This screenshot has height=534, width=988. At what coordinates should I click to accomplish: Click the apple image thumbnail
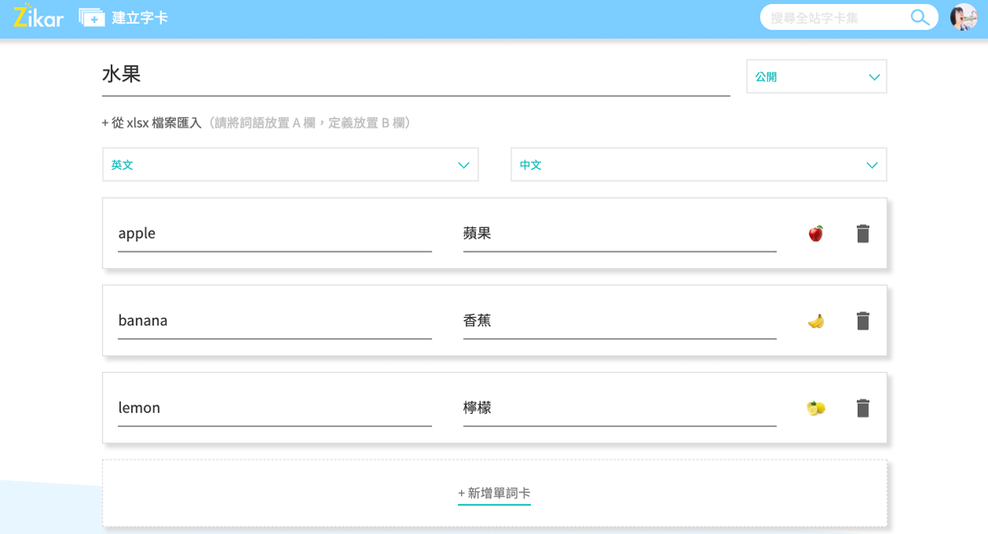pos(816,233)
